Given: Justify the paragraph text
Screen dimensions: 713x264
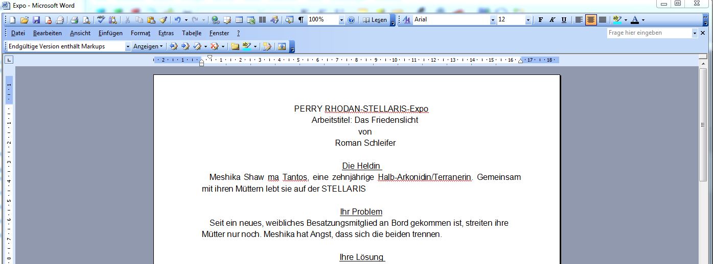Looking at the screenshot, I should pos(603,20).
